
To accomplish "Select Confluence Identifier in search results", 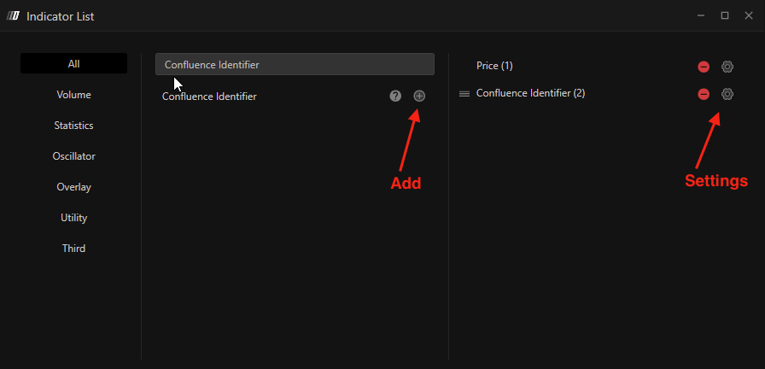I will 210,97.
